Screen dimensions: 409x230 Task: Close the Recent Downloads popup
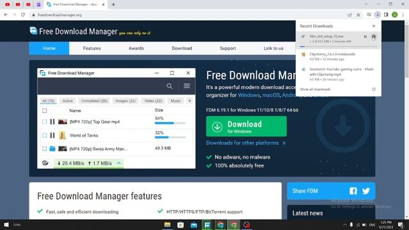tap(374, 26)
